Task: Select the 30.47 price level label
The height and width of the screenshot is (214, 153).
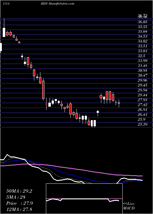Action: coord(142,76)
